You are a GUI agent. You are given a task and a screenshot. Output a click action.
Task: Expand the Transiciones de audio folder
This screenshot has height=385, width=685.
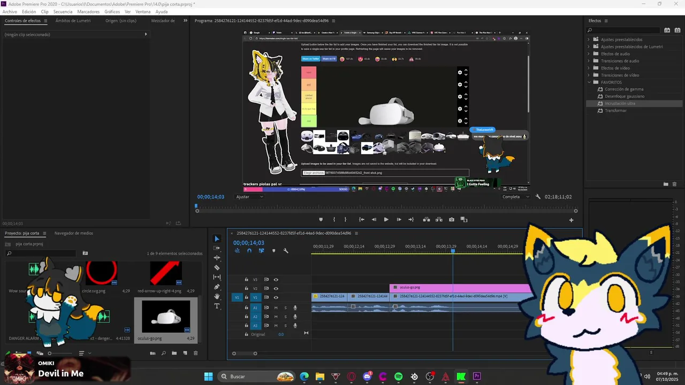[x=589, y=61]
